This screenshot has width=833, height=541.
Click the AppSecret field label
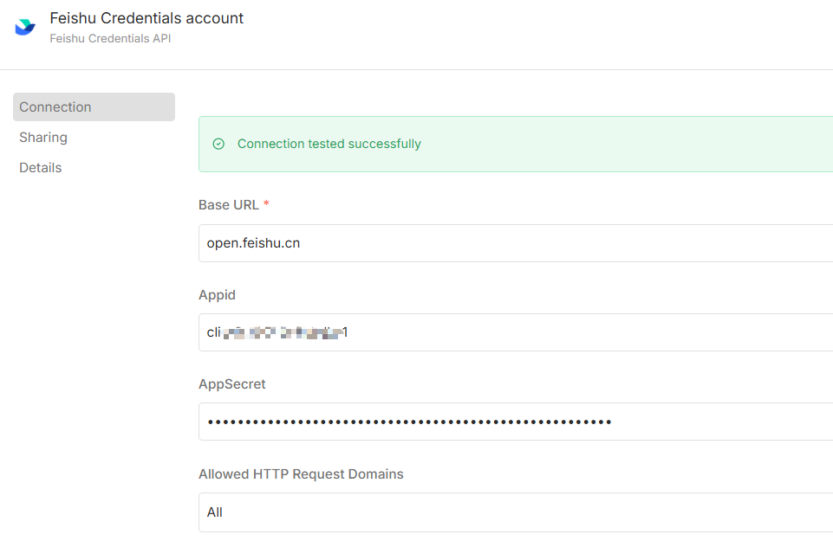coord(232,384)
